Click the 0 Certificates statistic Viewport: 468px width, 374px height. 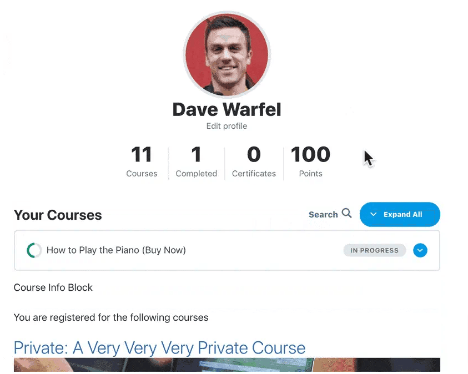pyautogui.click(x=254, y=162)
